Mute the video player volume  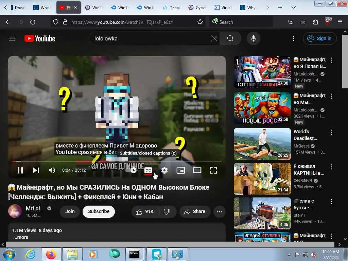[x=52, y=170]
